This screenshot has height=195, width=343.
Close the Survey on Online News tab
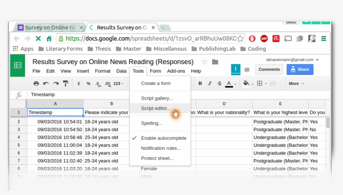[81, 28]
